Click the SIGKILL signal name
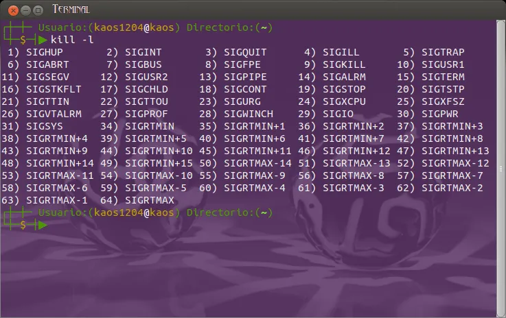 [x=345, y=64]
